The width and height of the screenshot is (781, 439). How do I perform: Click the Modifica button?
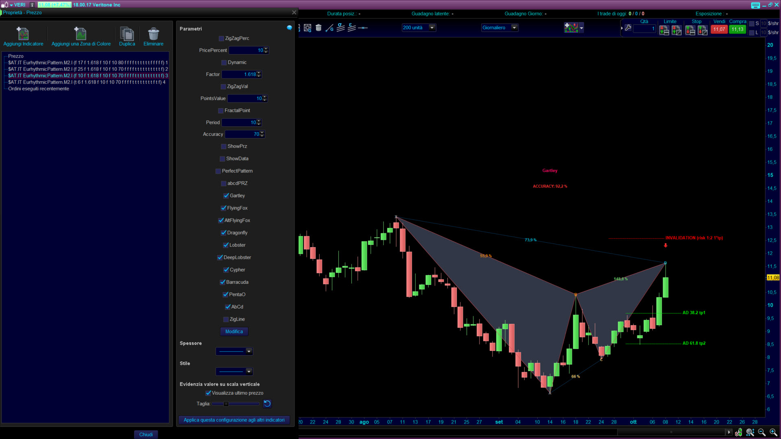(234, 331)
